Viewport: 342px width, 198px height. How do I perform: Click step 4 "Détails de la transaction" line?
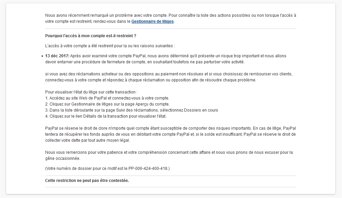(x=105, y=116)
